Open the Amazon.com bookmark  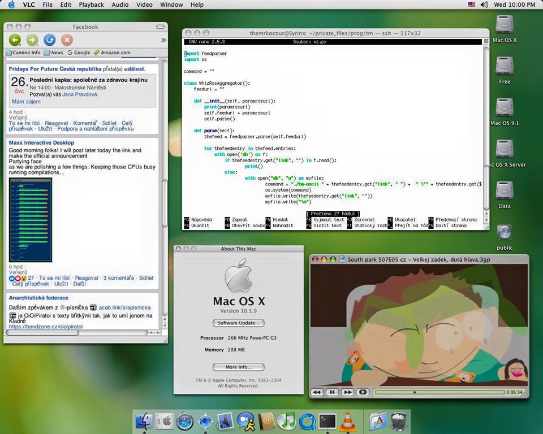coord(112,53)
